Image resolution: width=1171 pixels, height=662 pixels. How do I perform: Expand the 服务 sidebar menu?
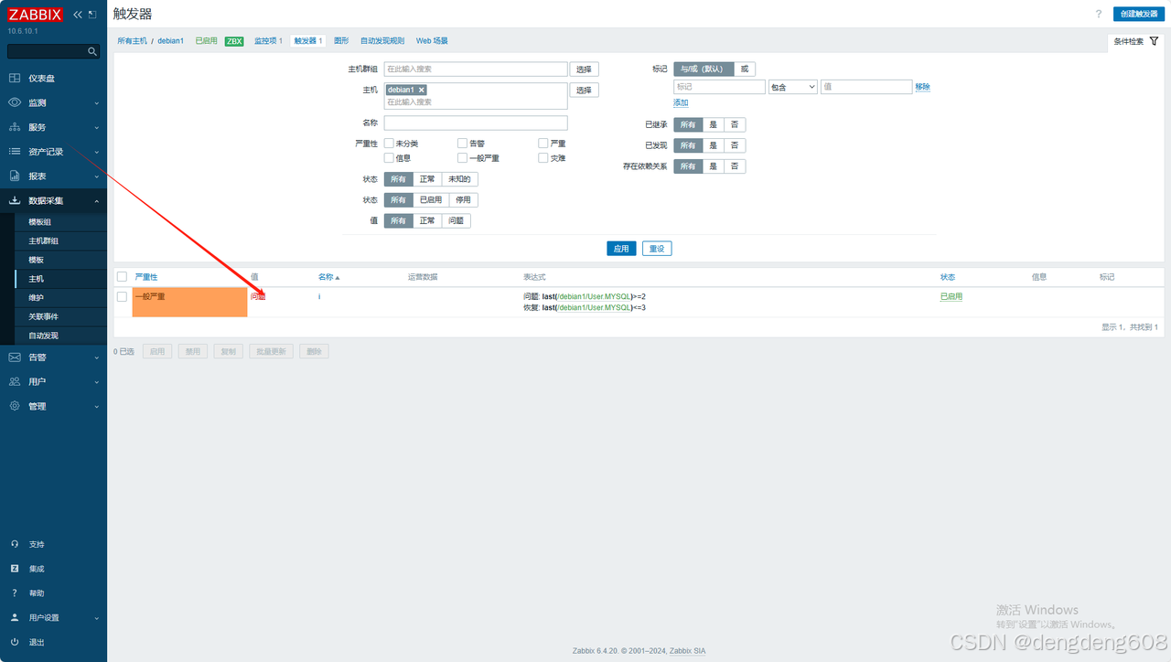pos(97,127)
